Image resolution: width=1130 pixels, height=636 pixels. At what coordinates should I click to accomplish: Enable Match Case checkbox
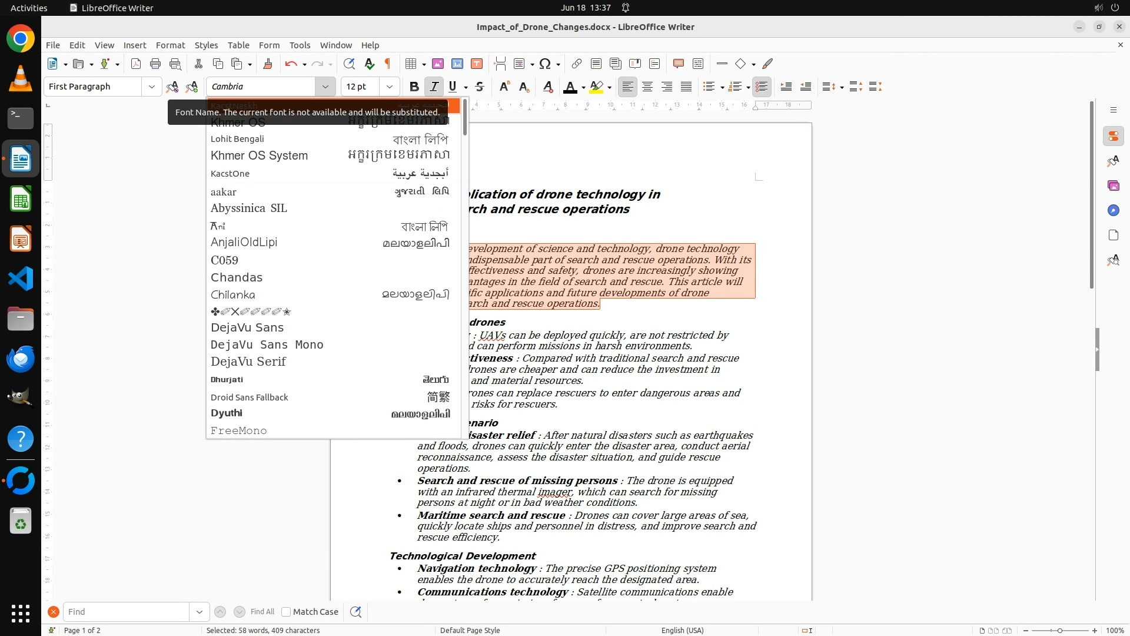tap(286, 612)
